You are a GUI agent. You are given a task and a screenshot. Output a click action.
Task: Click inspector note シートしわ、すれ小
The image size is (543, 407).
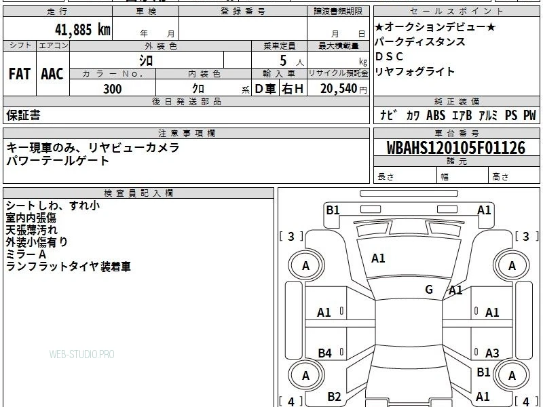[53, 206]
